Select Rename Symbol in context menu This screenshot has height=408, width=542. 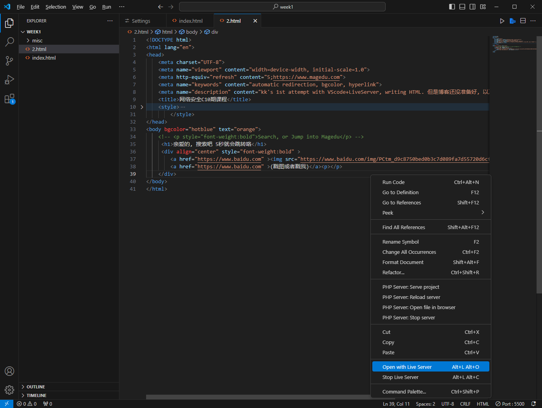[x=430, y=242]
